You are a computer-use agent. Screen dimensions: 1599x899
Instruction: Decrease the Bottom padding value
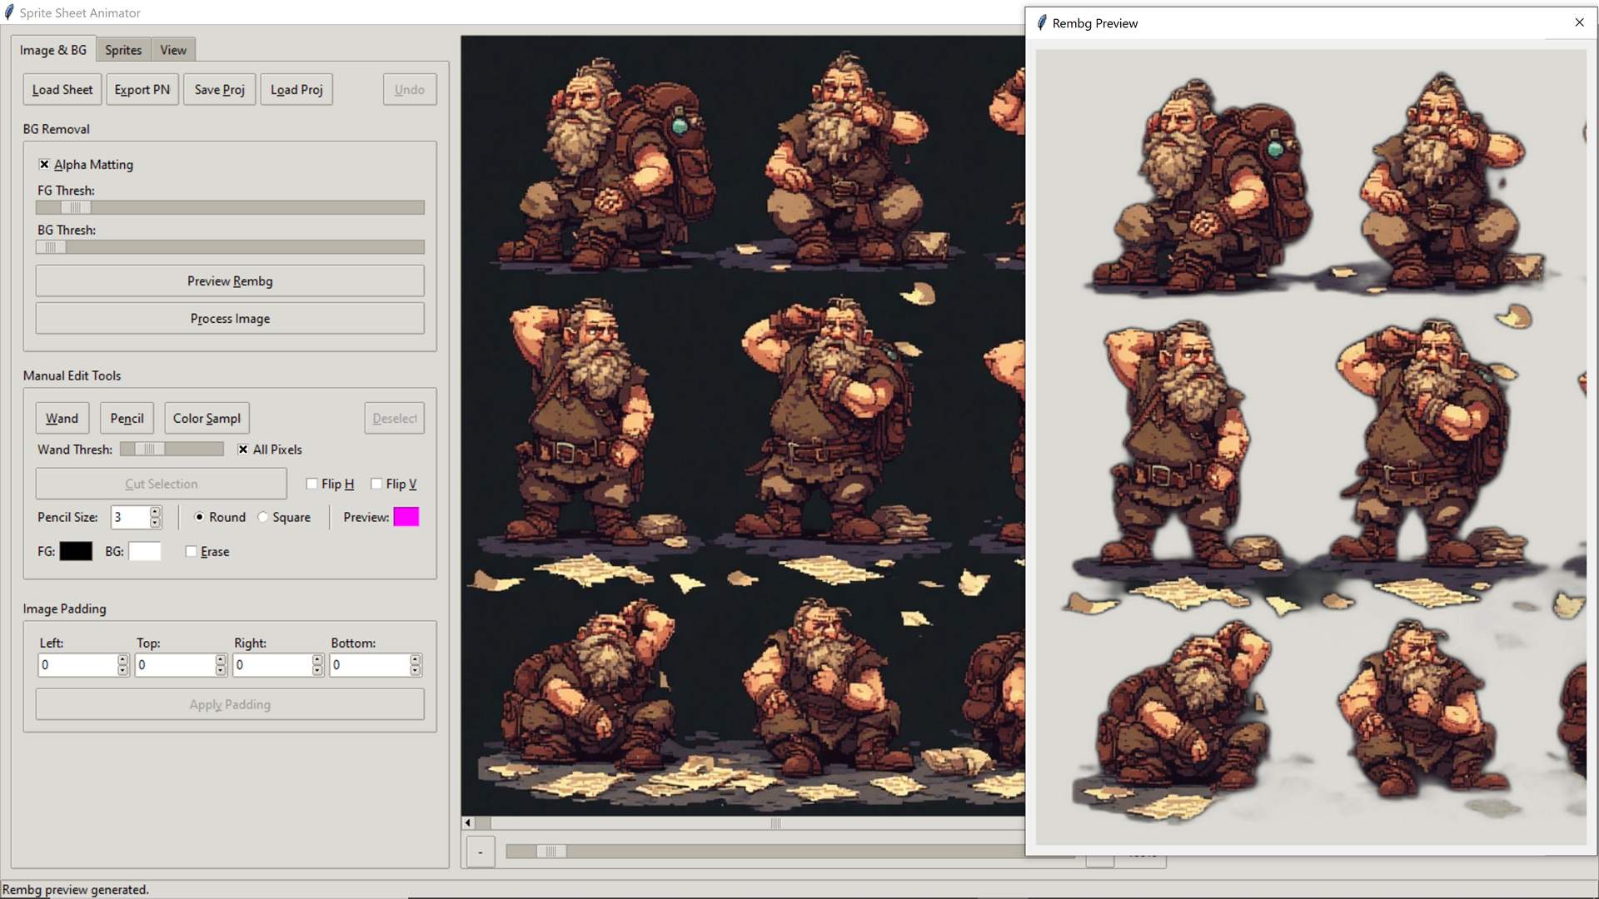[x=416, y=671]
